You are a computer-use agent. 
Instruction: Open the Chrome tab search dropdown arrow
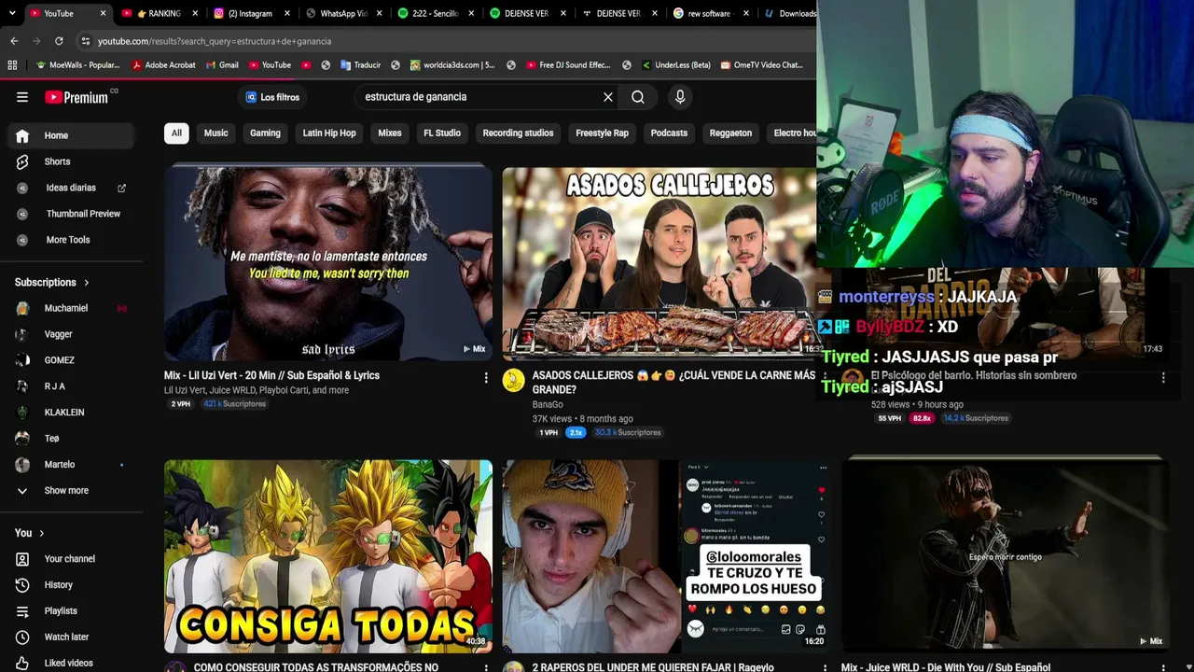[12, 13]
